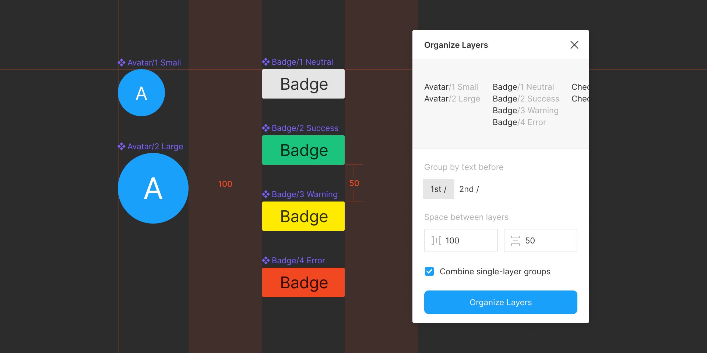707x353 pixels.
Task: Click the horizontal spacing input showing 100
Action: click(x=461, y=240)
